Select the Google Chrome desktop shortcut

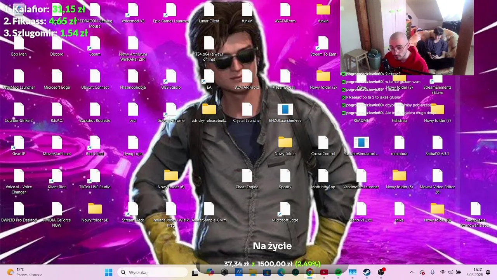pos(171,112)
